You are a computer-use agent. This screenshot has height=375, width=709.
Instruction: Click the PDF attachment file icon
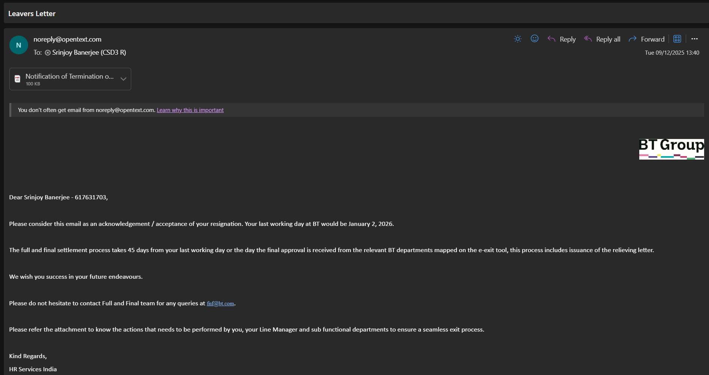(18, 79)
